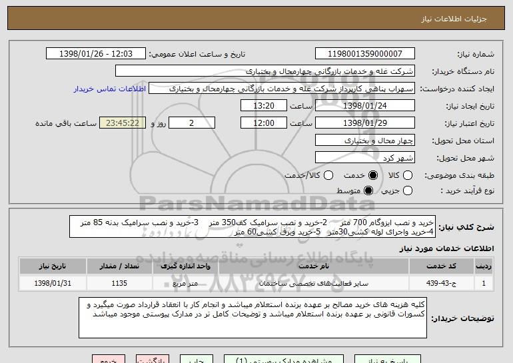Click creation date field 1398/01/24
This screenshot has height=363, width=513.
pos(365,106)
